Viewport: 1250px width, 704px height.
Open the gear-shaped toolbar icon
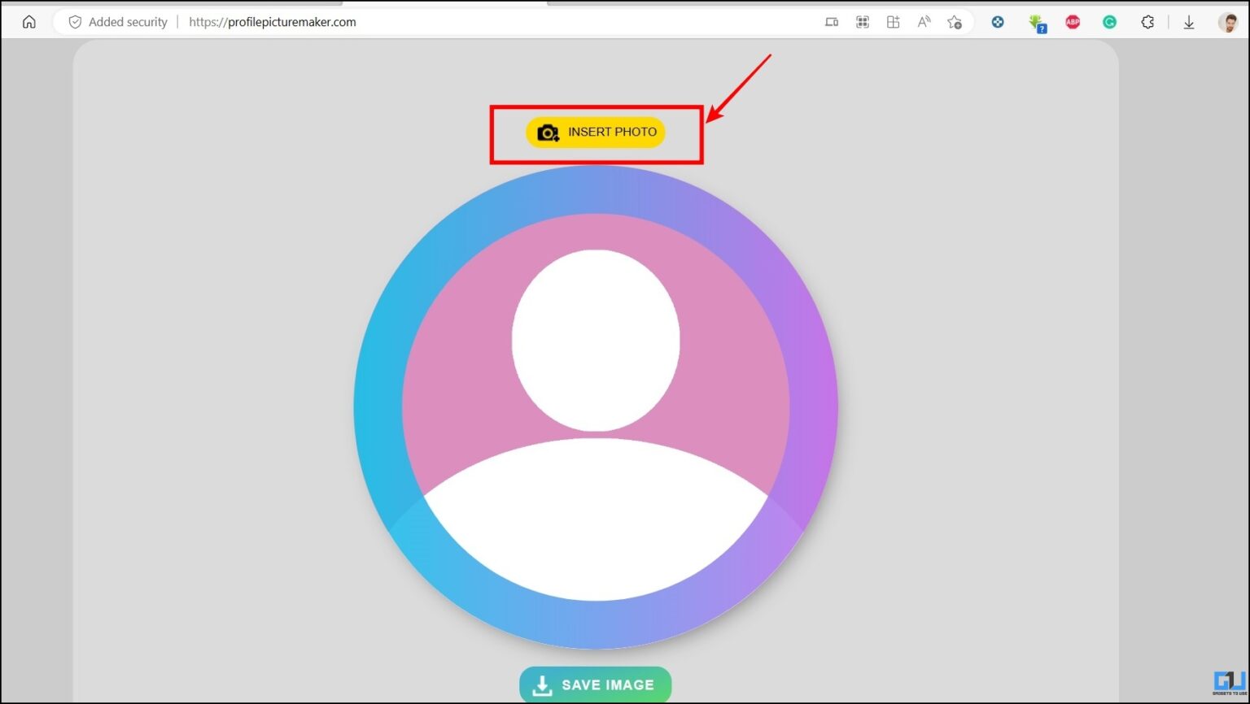click(x=1147, y=22)
